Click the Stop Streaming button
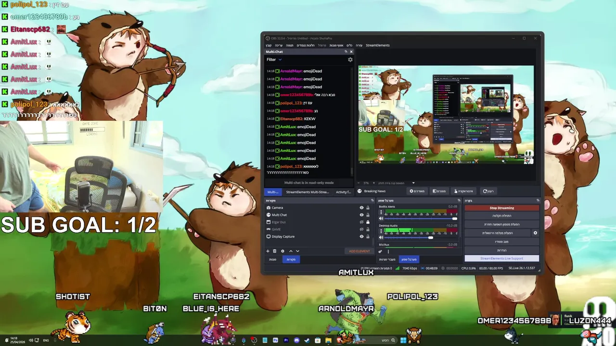This screenshot has width=616, height=346. (x=501, y=208)
